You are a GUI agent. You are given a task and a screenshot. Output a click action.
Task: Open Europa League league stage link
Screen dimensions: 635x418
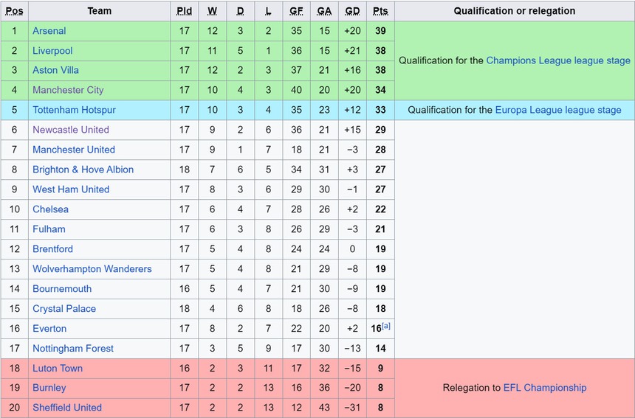(558, 110)
